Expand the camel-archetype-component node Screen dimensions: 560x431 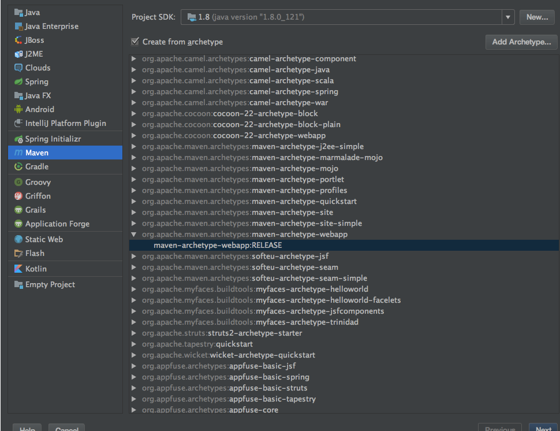[134, 58]
